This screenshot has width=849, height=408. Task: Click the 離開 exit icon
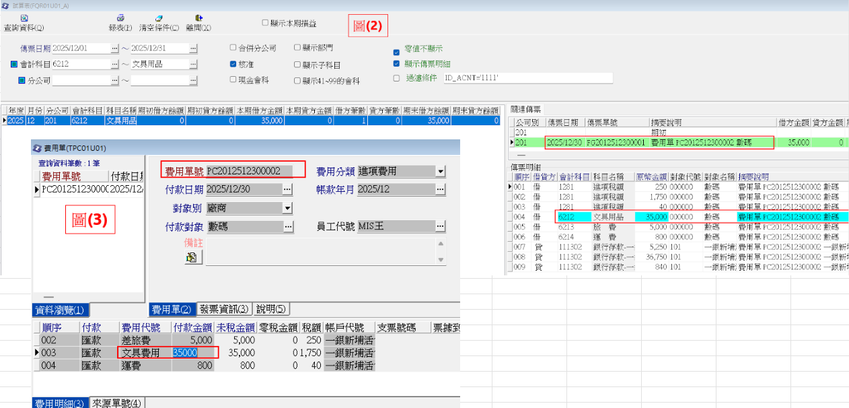[198, 18]
